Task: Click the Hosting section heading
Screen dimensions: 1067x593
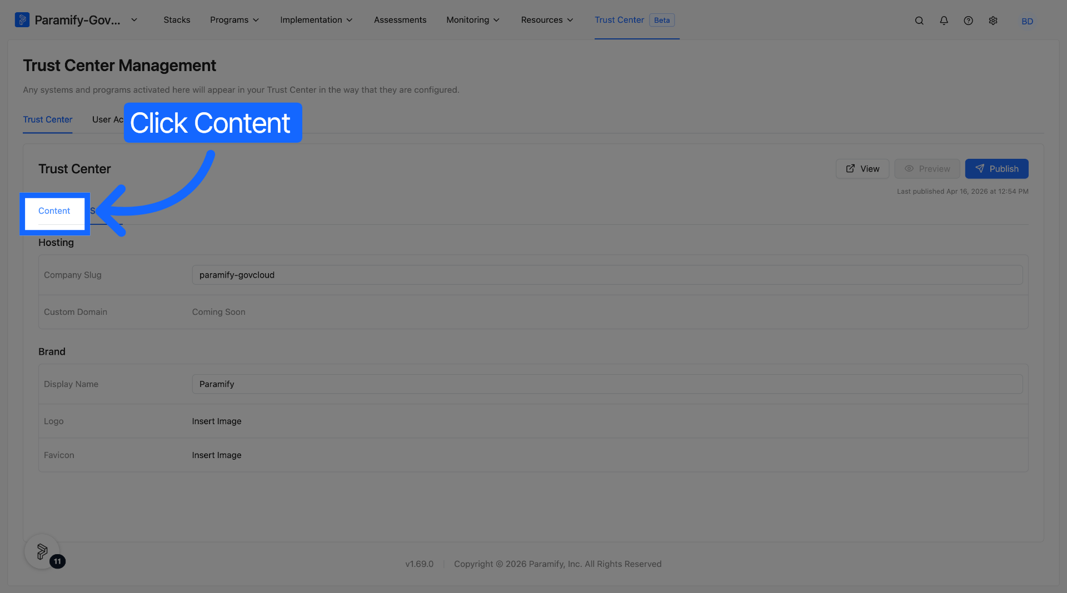Action: 56,243
